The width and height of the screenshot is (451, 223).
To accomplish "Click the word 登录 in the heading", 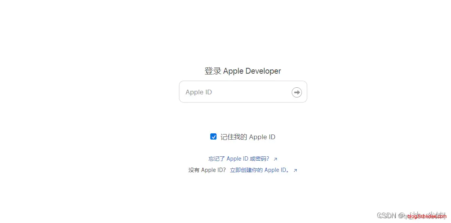I will pyautogui.click(x=213, y=71).
